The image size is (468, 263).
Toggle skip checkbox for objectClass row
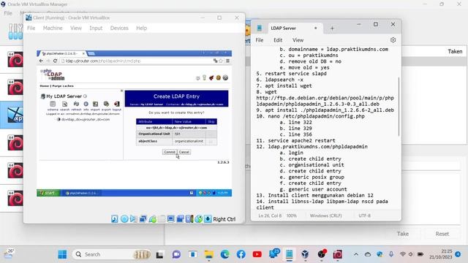(211, 141)
